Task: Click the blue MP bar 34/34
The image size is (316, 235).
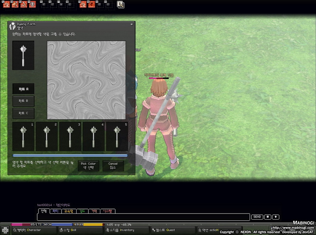Action: [x=57, y=224]
